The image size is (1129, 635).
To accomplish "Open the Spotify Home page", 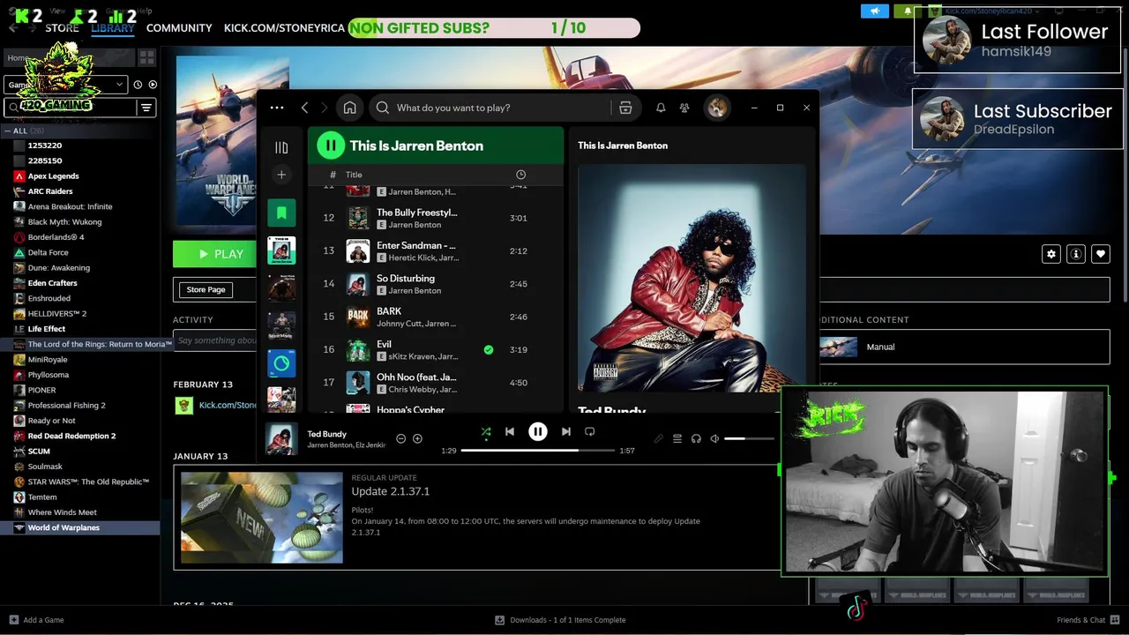I will pyautogui.click(x=350, y=108).
